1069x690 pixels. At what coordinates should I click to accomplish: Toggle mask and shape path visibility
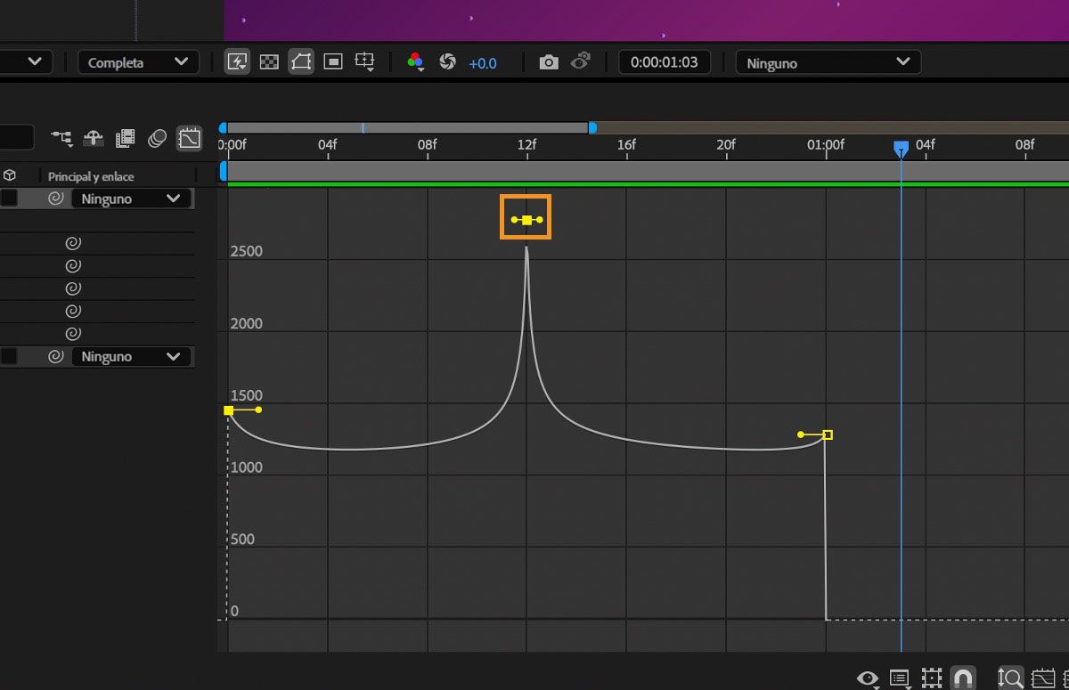pos(301,62)
